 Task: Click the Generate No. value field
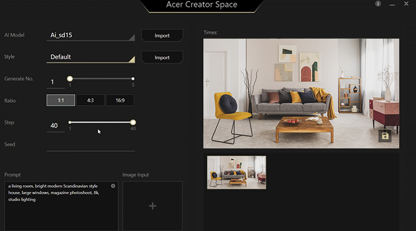tap(54, 82)
